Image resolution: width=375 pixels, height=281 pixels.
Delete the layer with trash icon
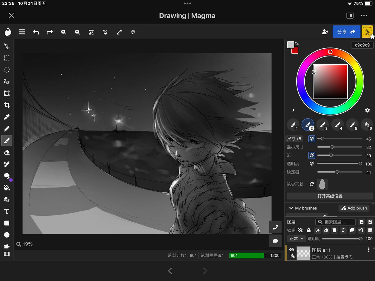(334, 230)
